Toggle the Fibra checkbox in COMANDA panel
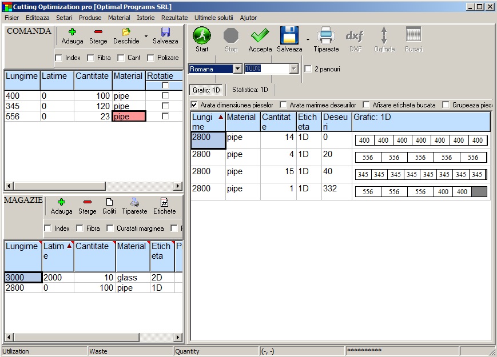This screenshot has width=497, height=357. [90, 58]
